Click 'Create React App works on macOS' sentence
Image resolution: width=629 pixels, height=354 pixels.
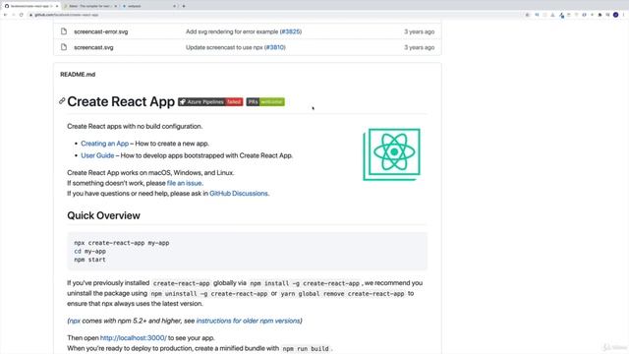tap(150, 173)
